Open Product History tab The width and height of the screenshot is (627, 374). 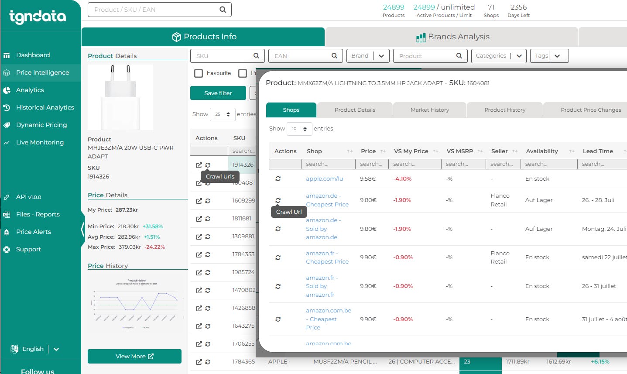[505, 110]
